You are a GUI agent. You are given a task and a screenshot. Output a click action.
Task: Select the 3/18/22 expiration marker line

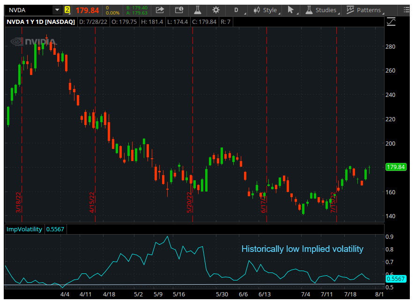coord(22,125)
